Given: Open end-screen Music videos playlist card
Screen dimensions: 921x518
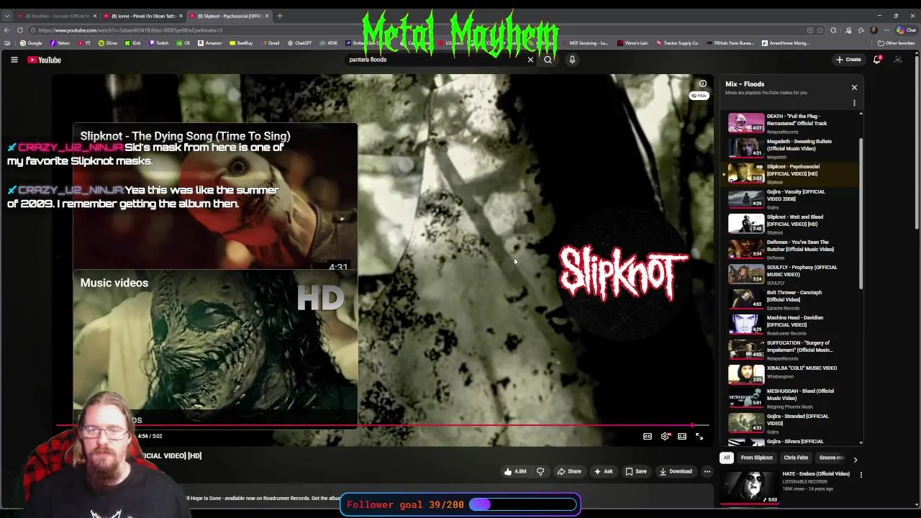Looking at the screenshot, I should pyautogui.click(x=215, y=348).
